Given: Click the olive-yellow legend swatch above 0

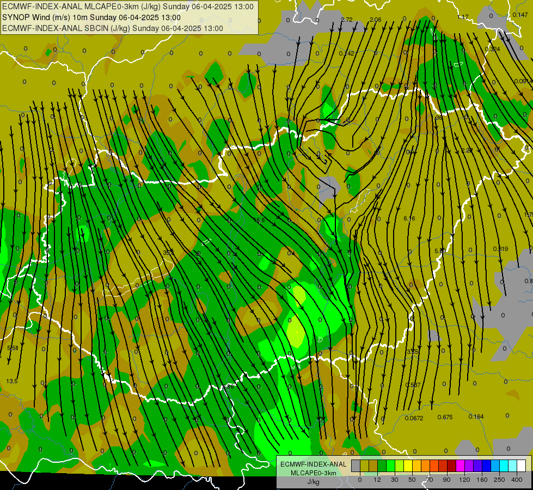Looking at the screenshot, I should (364, 465).
